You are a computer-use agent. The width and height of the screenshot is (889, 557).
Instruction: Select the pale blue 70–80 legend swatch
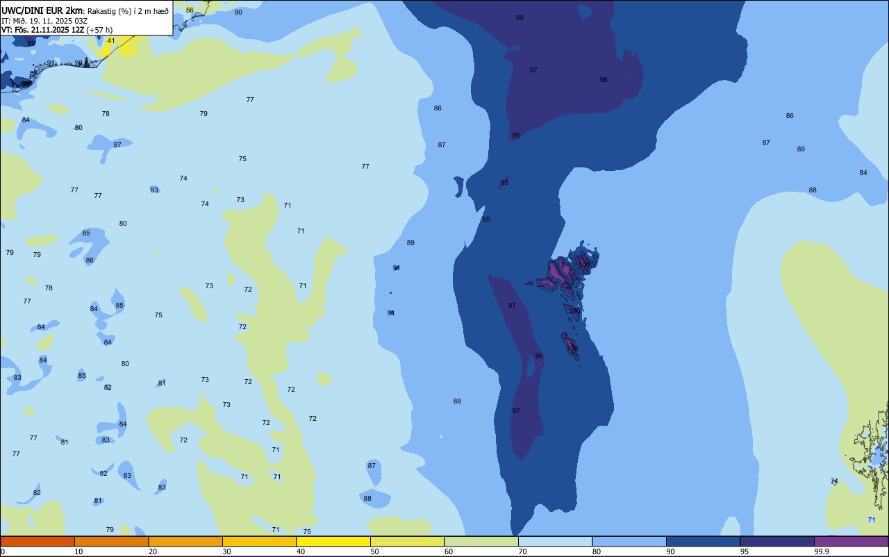tap(555, 541)
